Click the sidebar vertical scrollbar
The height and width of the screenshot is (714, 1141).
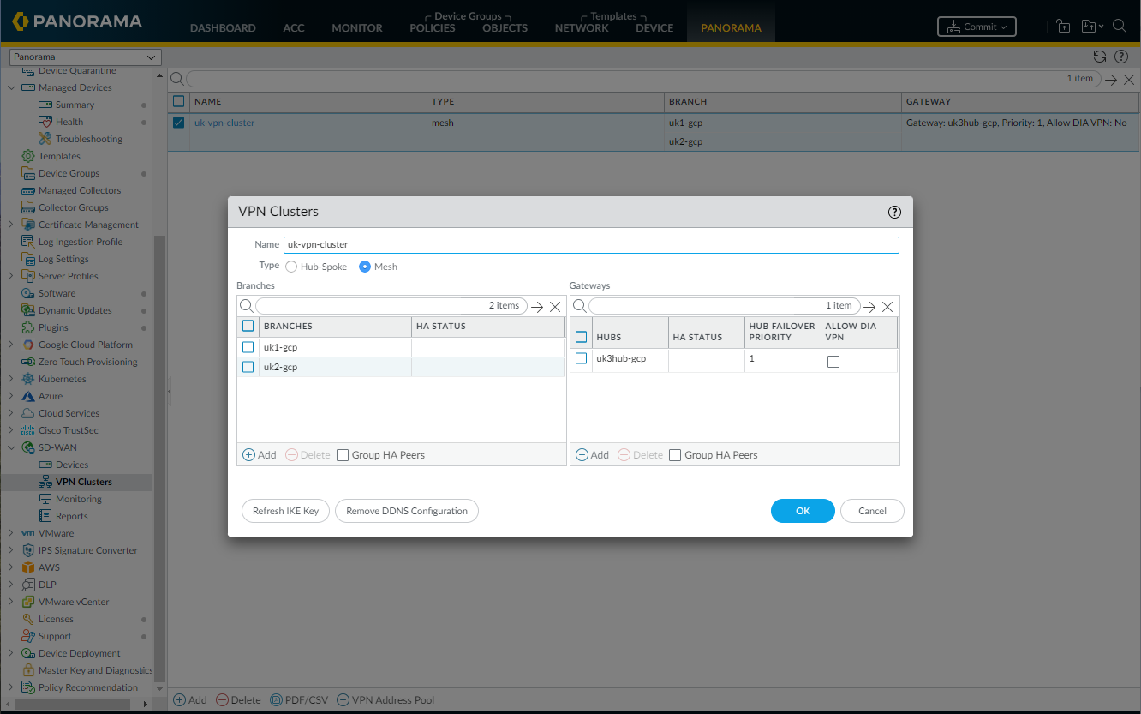point(159,459)
